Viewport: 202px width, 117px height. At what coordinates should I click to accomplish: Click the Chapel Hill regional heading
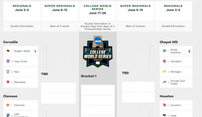click(169, 42)
